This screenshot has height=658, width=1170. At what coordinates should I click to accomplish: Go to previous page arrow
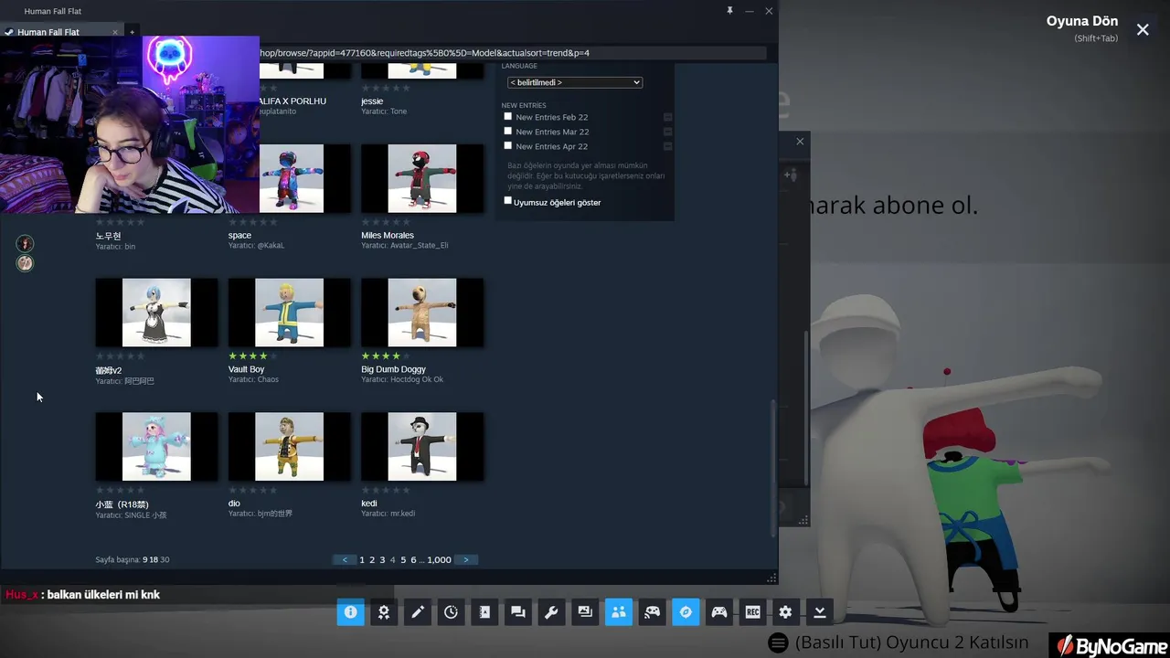click(x=345, y=559)
